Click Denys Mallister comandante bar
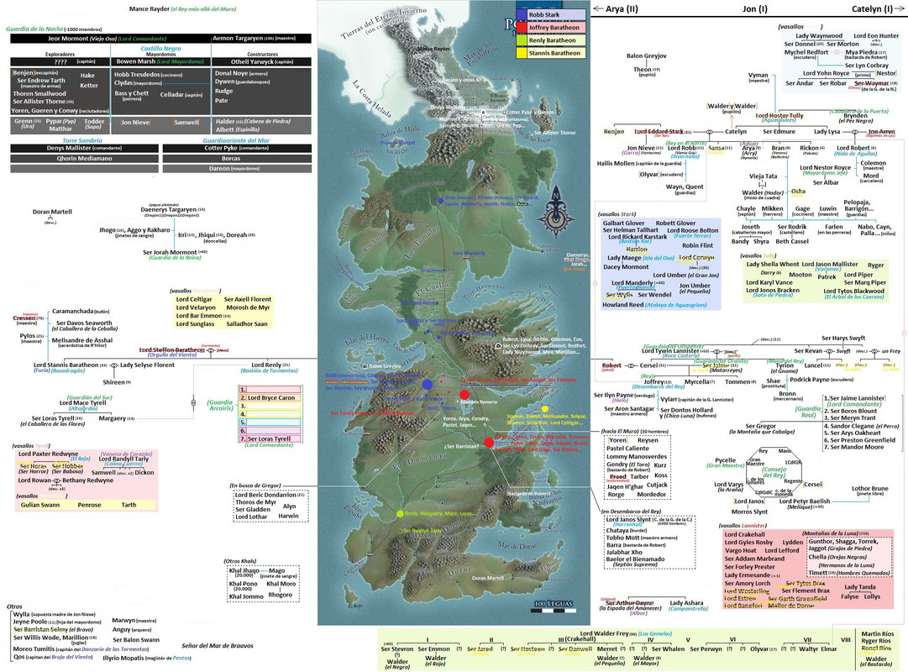 [84, 149]
